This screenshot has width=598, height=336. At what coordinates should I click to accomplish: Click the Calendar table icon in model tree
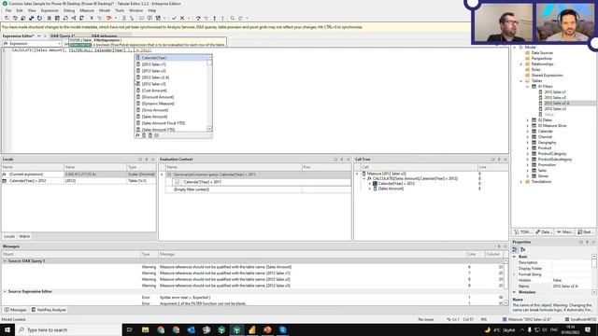click(x=534, y=131)
